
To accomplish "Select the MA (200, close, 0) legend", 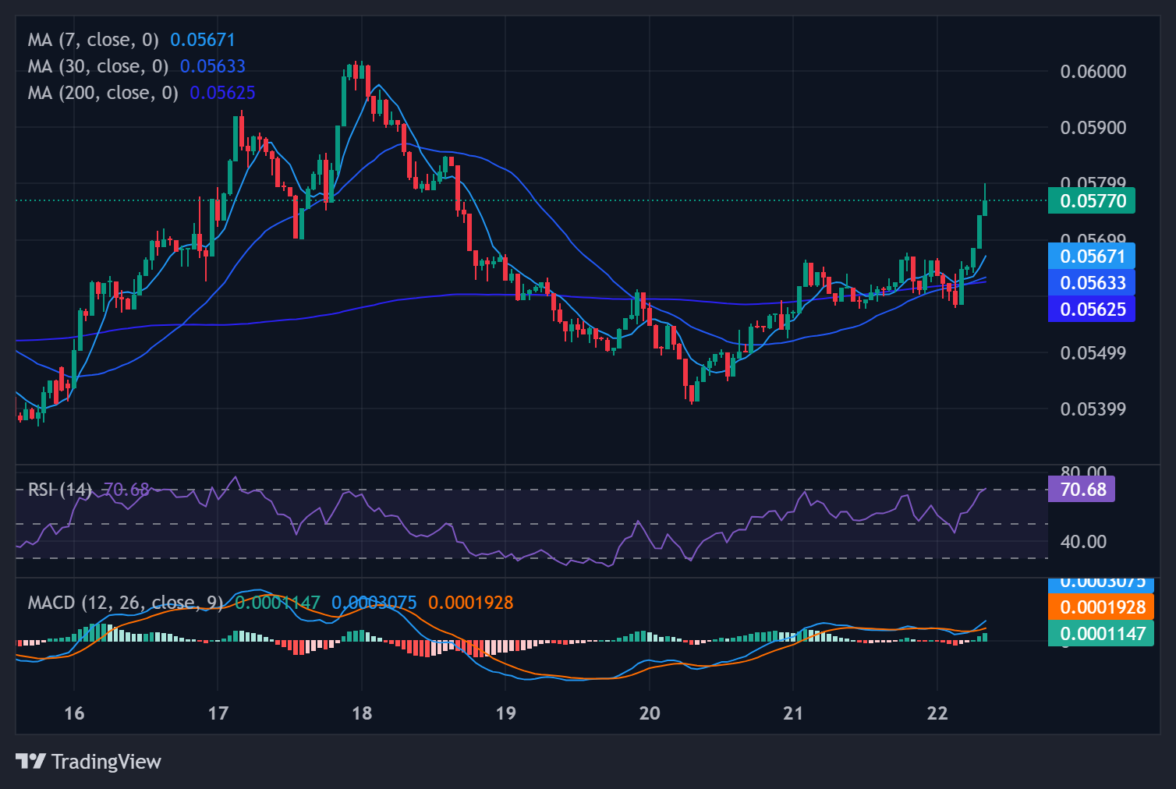I will click(103, 93).
